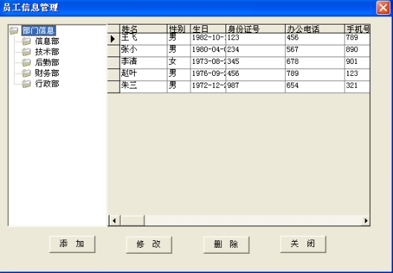
Task: Click the office phone cell 654
Action: coord(315,86)
